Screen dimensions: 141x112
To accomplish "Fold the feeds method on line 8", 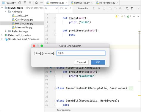I will [x=55, y=18].
